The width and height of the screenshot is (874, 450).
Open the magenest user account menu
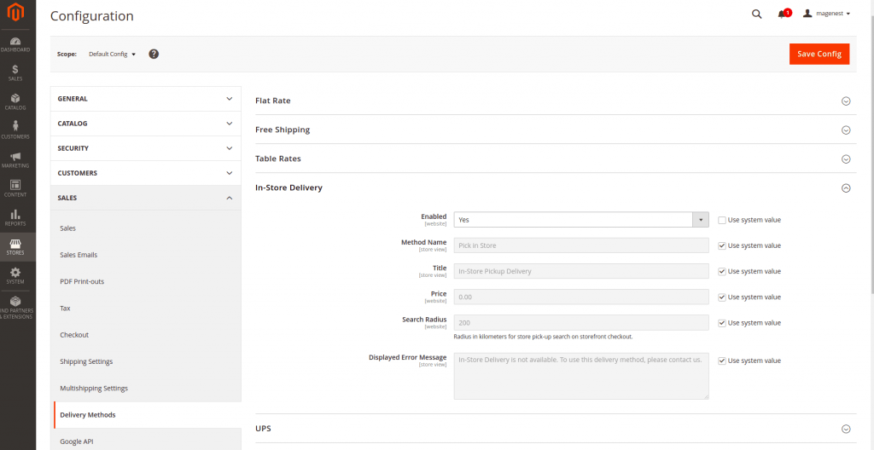click(x=826, y=14)
